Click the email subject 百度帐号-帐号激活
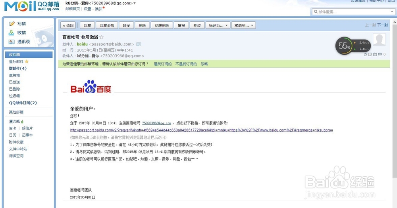397x208 pixels. tap(80, 37)
